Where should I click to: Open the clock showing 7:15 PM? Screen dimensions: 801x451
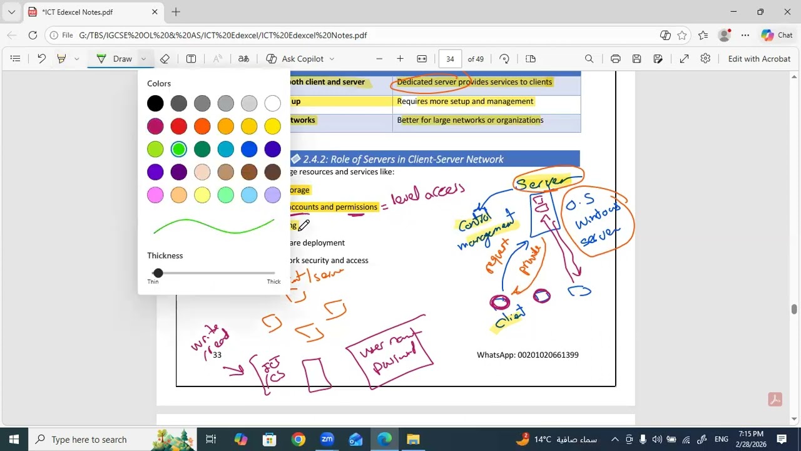pos(751,439)
